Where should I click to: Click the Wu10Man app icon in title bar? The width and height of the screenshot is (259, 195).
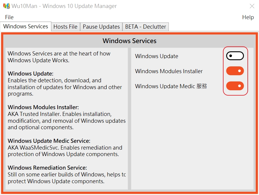coord(7,6)
